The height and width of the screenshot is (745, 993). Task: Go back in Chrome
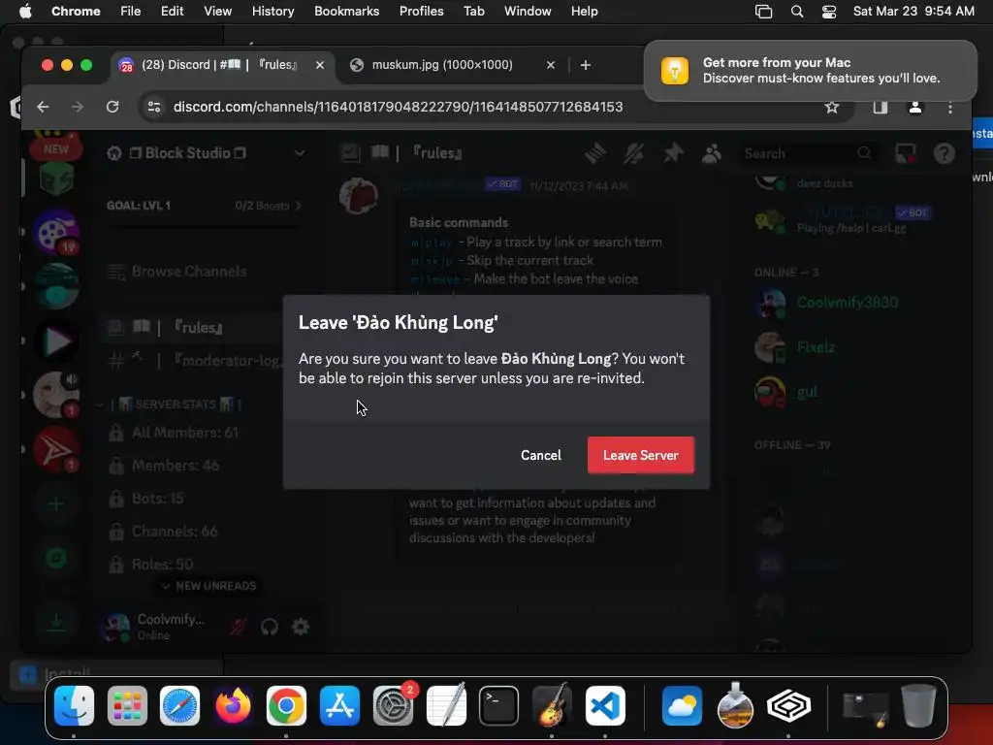coord(43,107)
